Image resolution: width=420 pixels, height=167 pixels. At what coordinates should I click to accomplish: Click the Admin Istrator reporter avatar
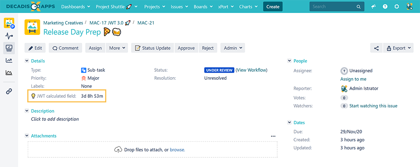[x=344, y=88]
